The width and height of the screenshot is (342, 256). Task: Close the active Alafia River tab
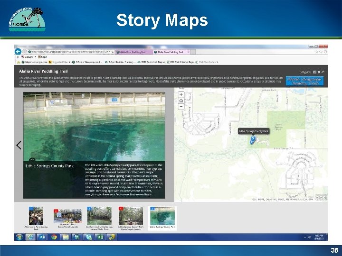tap(189, 52)
